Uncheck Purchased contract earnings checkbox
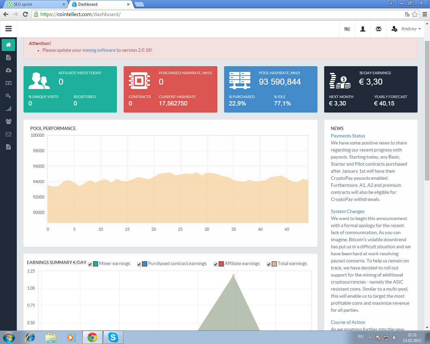Screen dimensions: 430x344 click(x=139, y=264)
